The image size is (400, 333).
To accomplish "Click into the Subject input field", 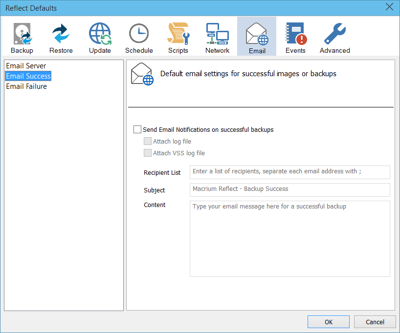I will [x=290, y=190].
